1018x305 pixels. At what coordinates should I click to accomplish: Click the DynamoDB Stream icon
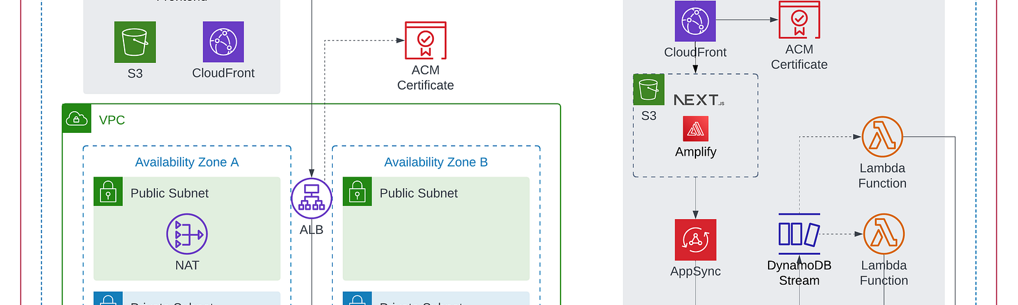[x=799, y=234]
